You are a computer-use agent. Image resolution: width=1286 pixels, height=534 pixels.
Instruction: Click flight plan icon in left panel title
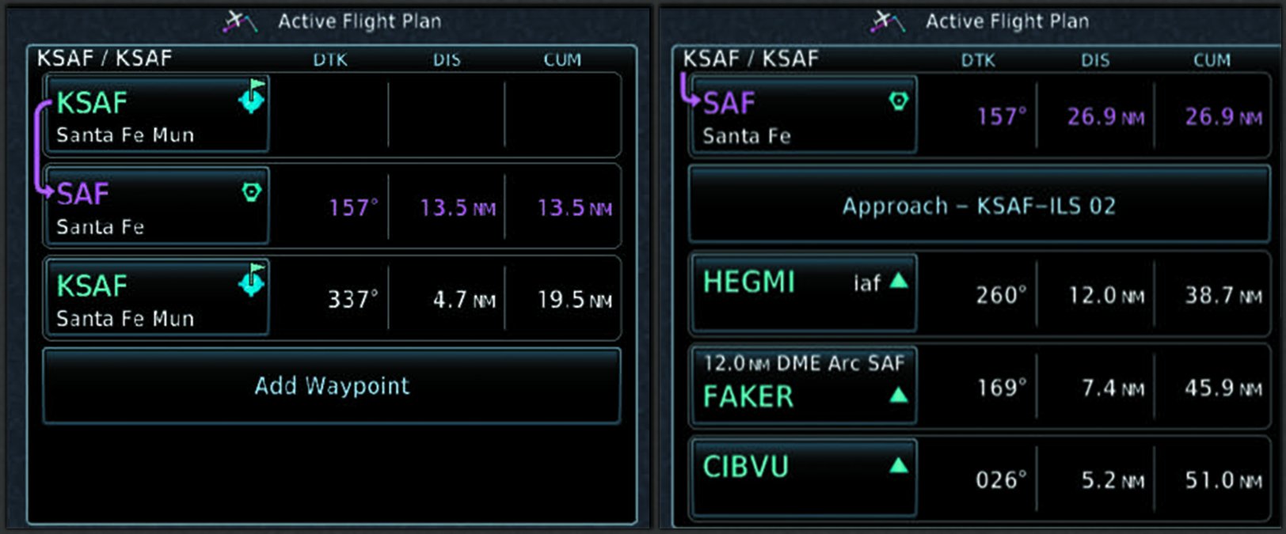(240, 21)
